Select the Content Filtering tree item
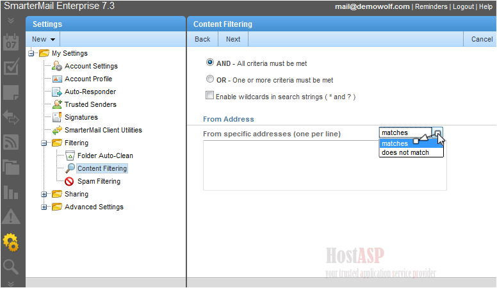 pos(102,168)
